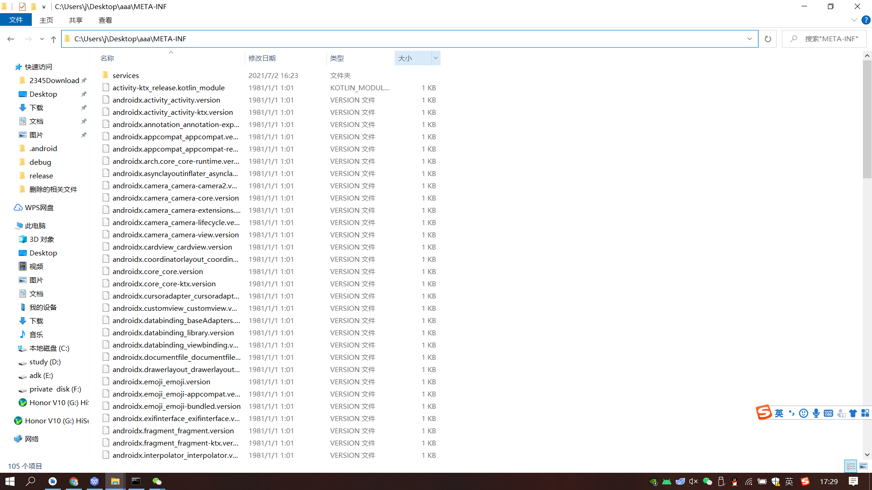
Task: Select activity-ktx_release.kotlin_module file
Action: click(168, 88)
